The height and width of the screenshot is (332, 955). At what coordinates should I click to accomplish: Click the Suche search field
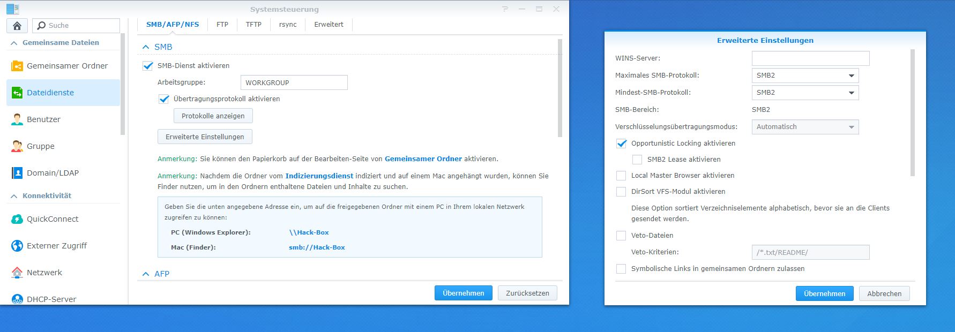click(x=76, y=26)
